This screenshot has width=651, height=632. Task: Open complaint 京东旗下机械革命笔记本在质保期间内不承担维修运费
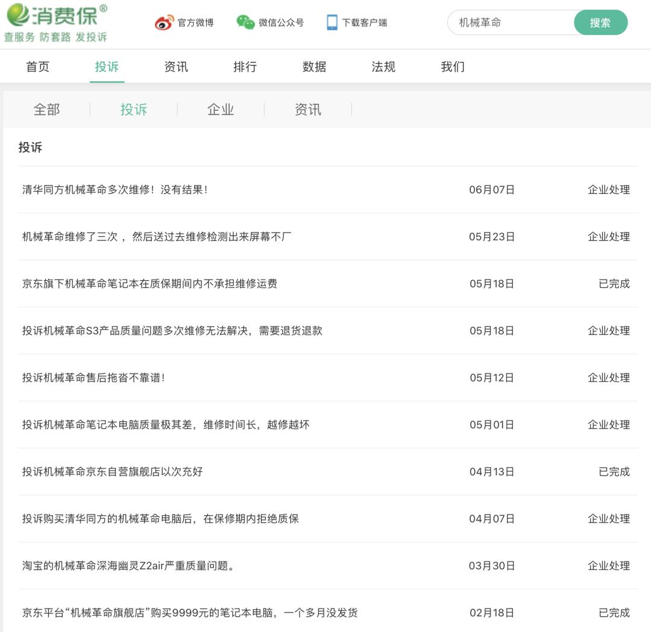[149, 283]
